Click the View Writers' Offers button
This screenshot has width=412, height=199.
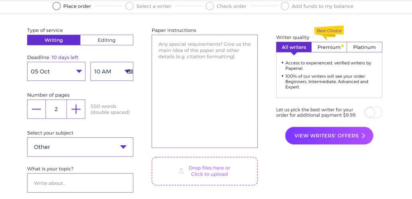click(x=329, y=136)
